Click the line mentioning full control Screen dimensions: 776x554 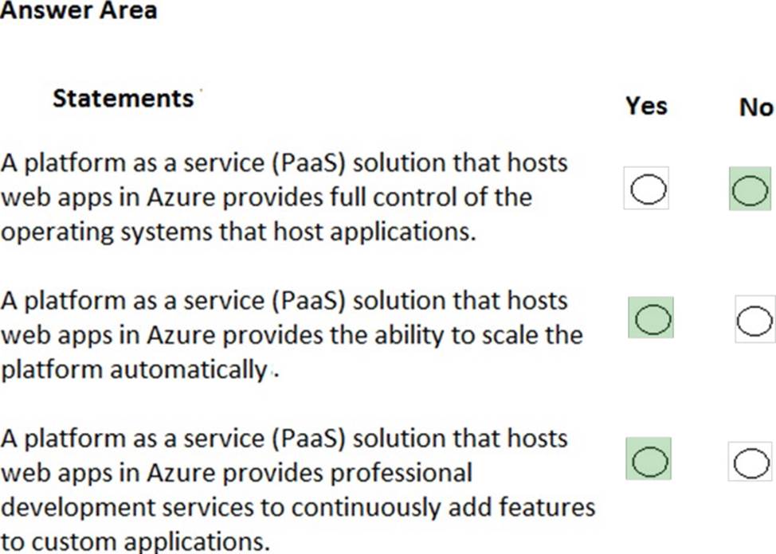[x=266, y=197]
